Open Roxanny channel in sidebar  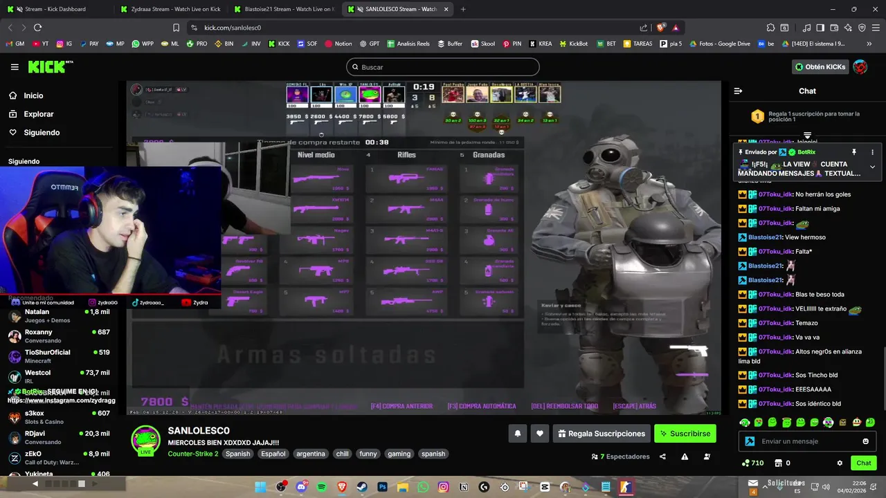[59, 336]
